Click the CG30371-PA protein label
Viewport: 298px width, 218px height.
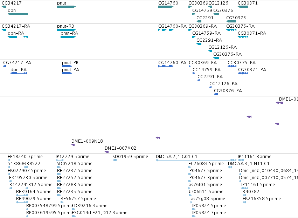pos(252,70)
